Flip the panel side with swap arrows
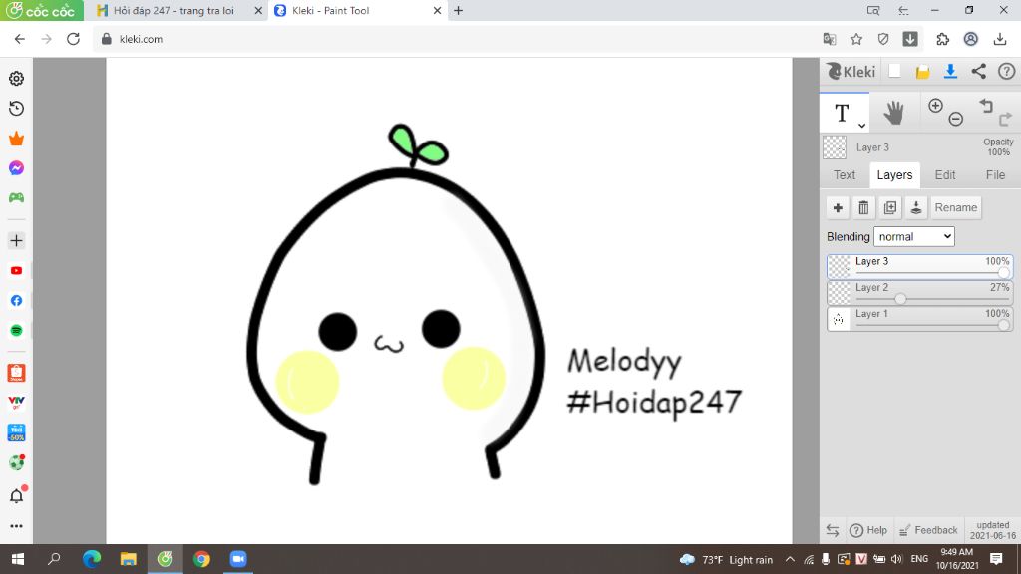1021x574 pixels. coord(833,530)
